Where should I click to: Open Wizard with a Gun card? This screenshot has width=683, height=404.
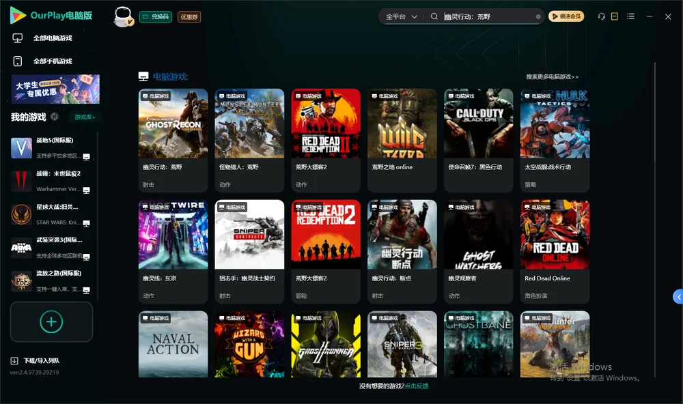(249, 344)
